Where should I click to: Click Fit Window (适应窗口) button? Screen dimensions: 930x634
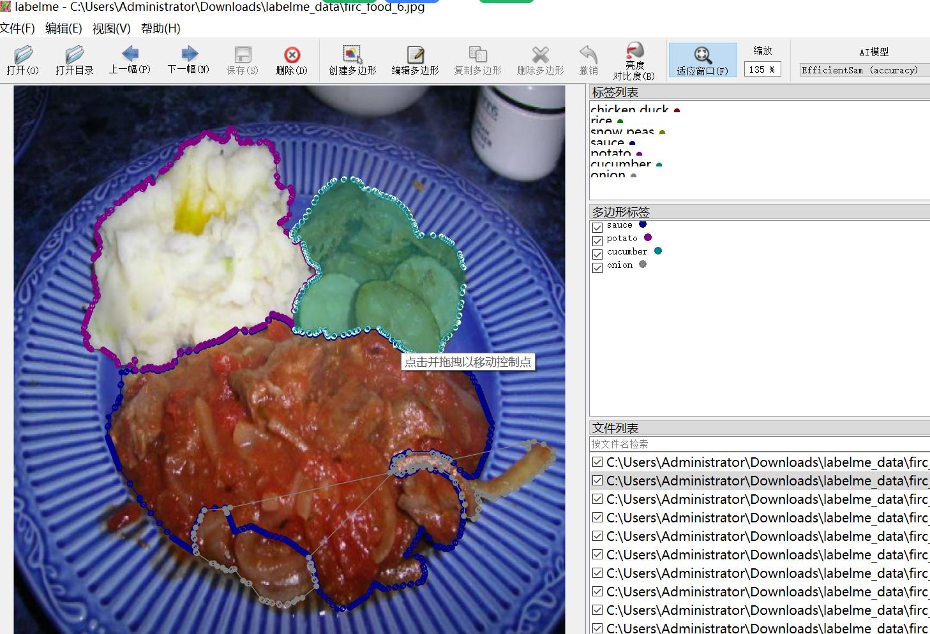[702, 61]
